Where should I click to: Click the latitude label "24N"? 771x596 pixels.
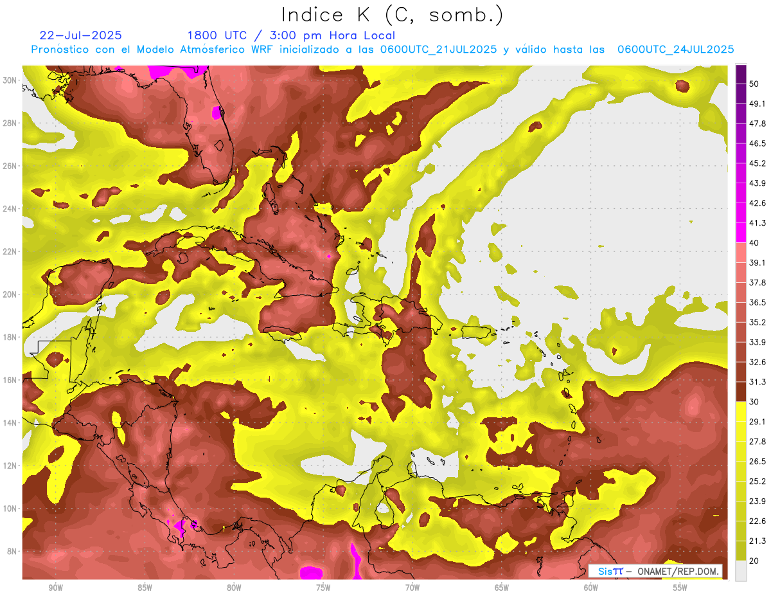10,208
